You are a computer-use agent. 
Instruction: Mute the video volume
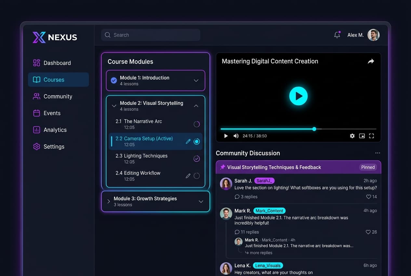(236, 136)
